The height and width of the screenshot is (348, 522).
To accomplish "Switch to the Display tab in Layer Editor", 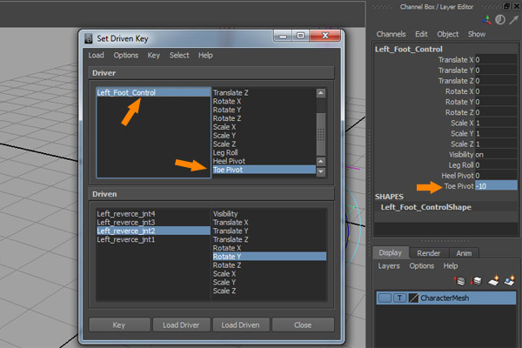I will click(x=390, y=253).
